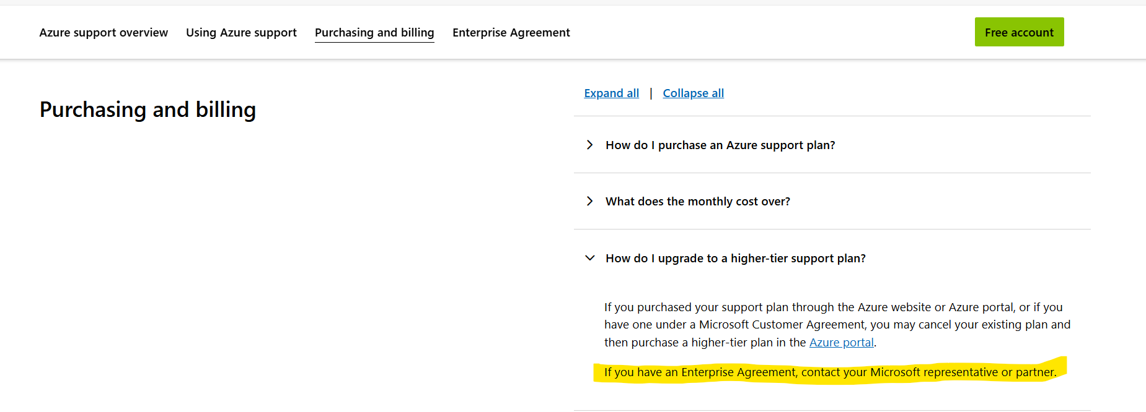
Task: Open the Azure support overview tab
Action: point(104,32)
